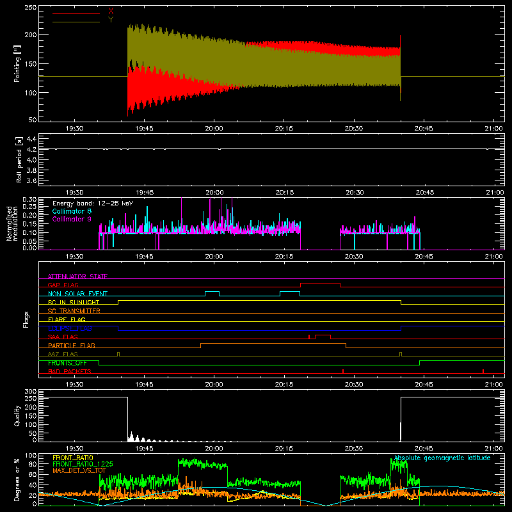Click the PARTICLE_FLAG raised plateau line
Screen dimensions: 512x512
(x=273, y=344)
